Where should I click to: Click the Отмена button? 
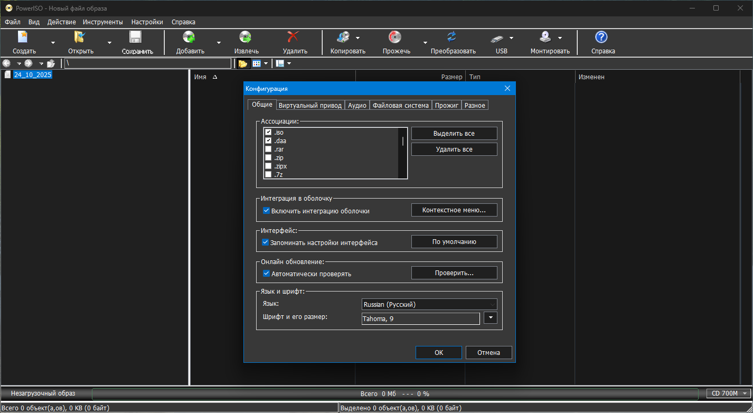point(488,353)
